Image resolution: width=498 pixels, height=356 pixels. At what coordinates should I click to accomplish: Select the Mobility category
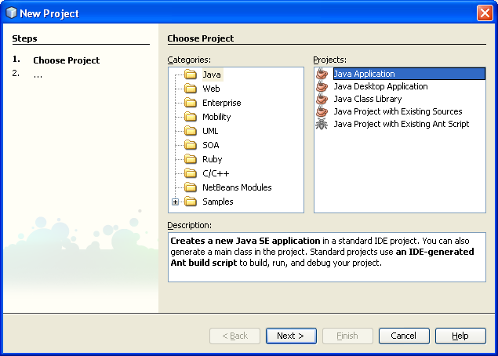coord(216,117)
